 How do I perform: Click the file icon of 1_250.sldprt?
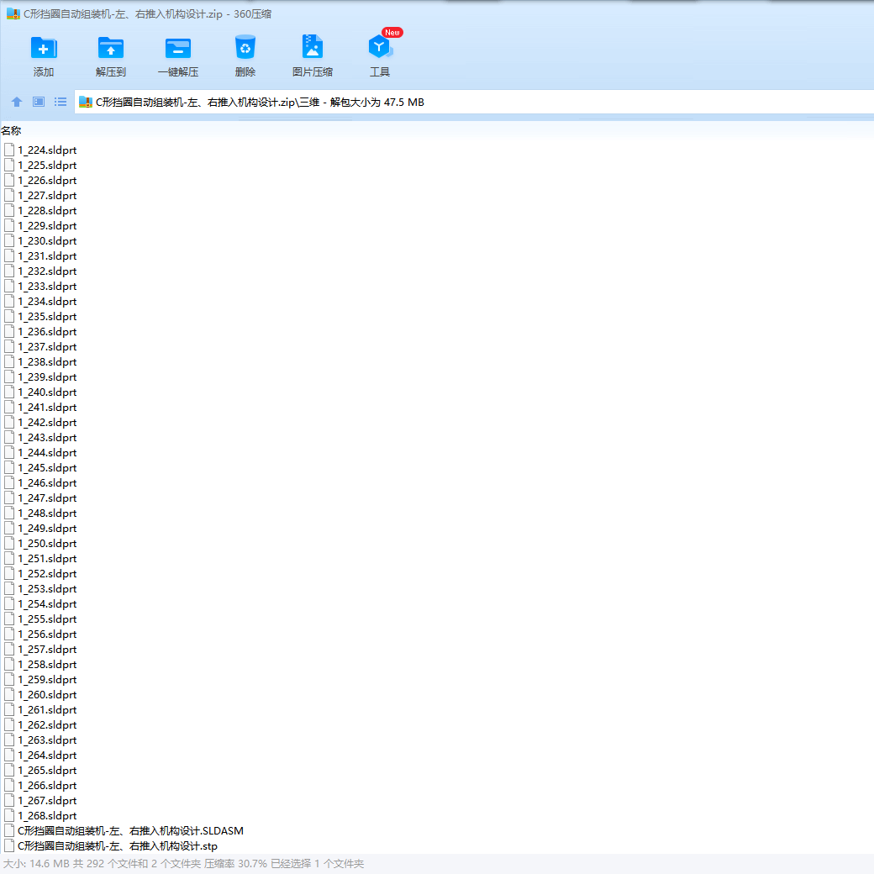tap(9, 544)
